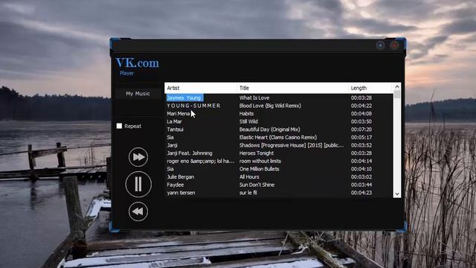This screenshot has width=476, height=268.
Task: Sort the list by the Title column header
Action: point(292,88)
